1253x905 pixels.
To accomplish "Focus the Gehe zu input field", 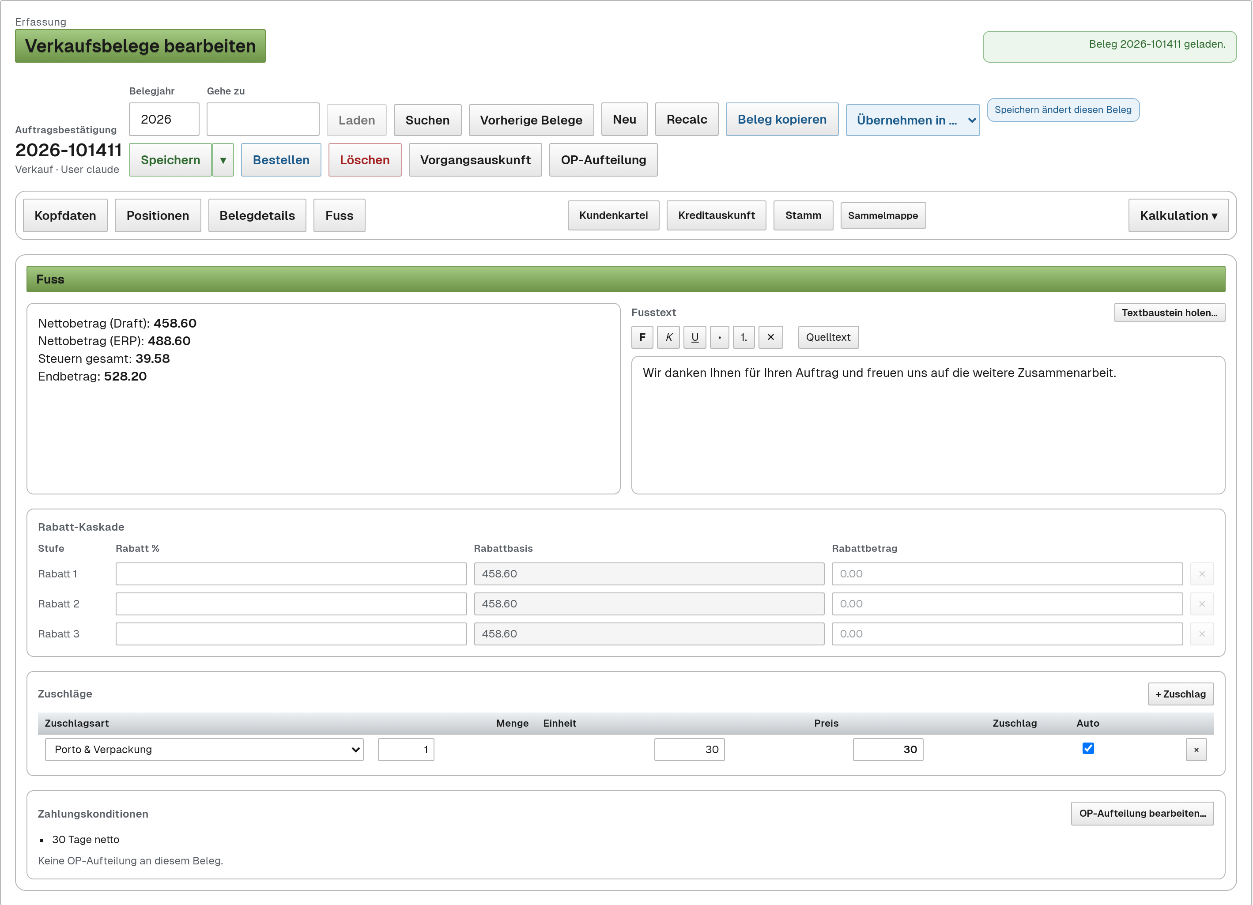I will [x=263, y=119].
